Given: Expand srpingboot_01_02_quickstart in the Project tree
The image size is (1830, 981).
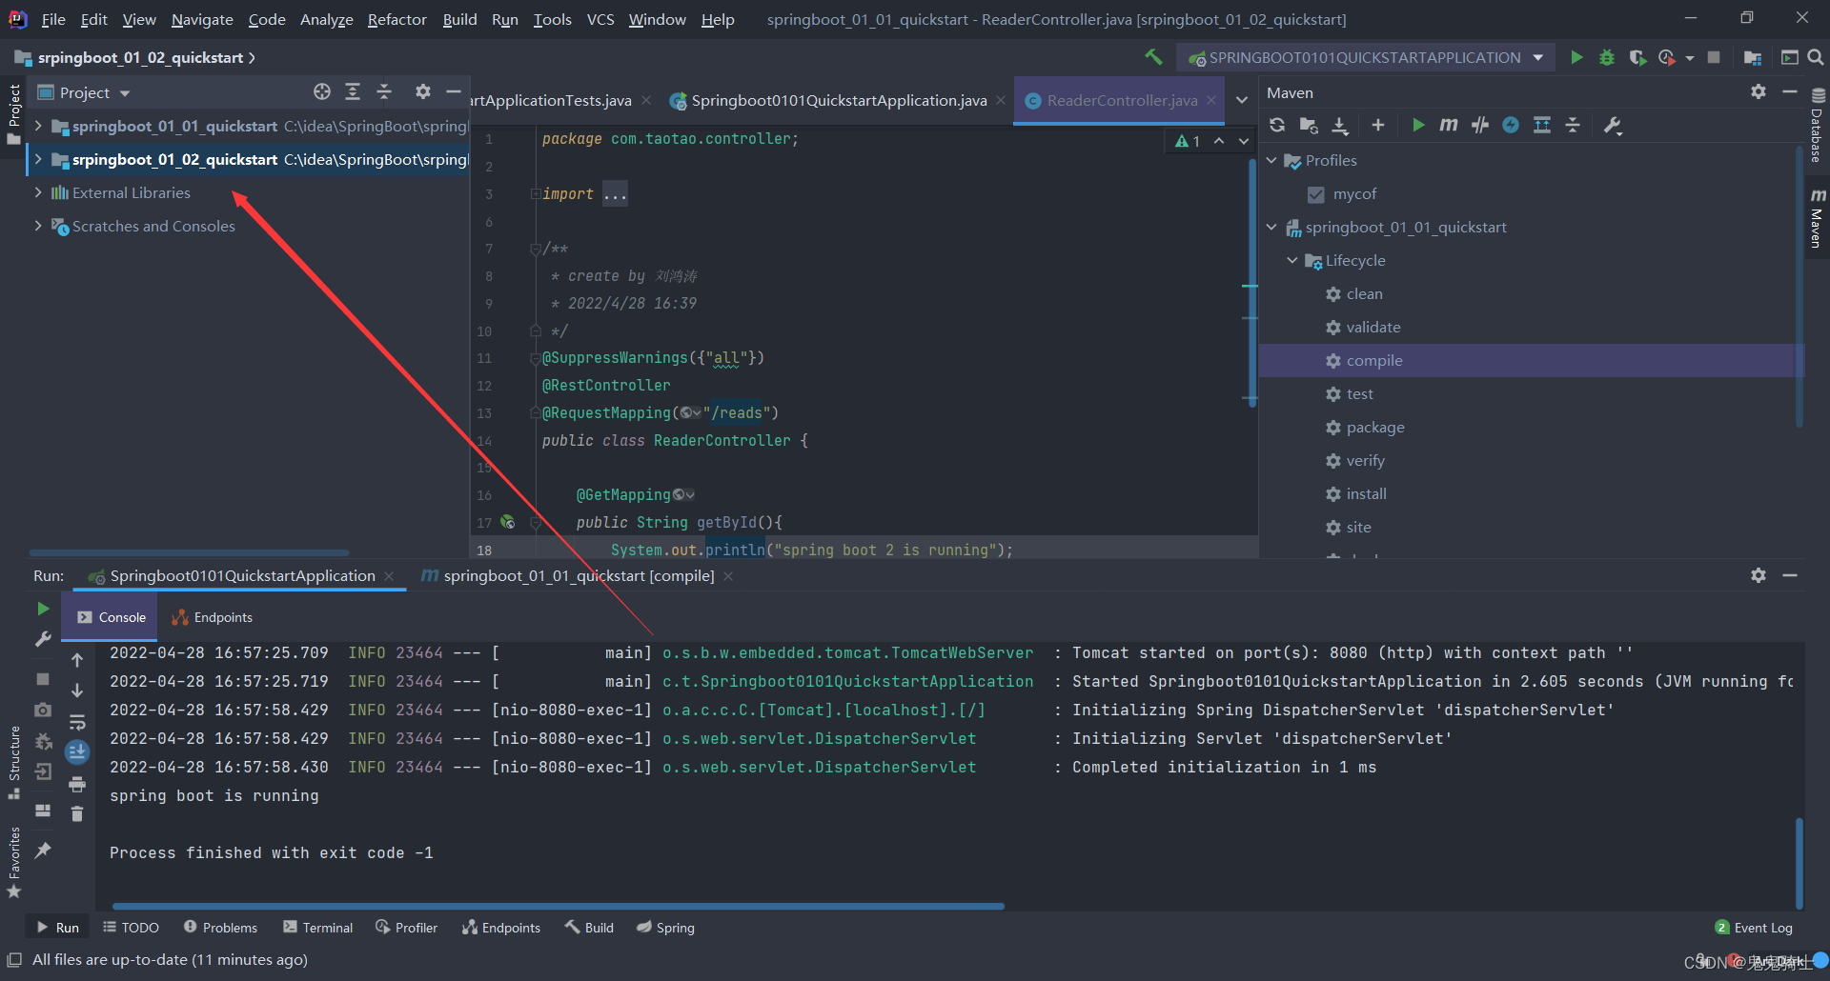Looking at the screenshot, I should pyautogui.click(x=38, y=159).
